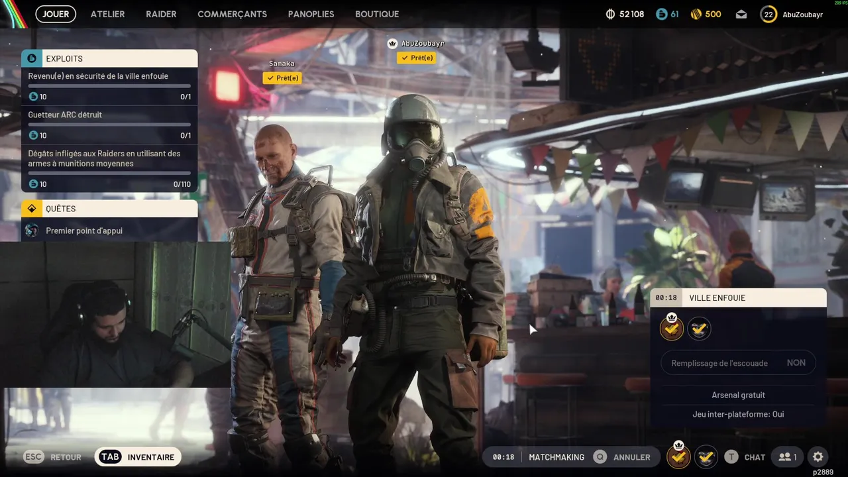Screen dimensions: 848x477
Task: Open the mail inbox envelope icon
Action: [741, 14]
